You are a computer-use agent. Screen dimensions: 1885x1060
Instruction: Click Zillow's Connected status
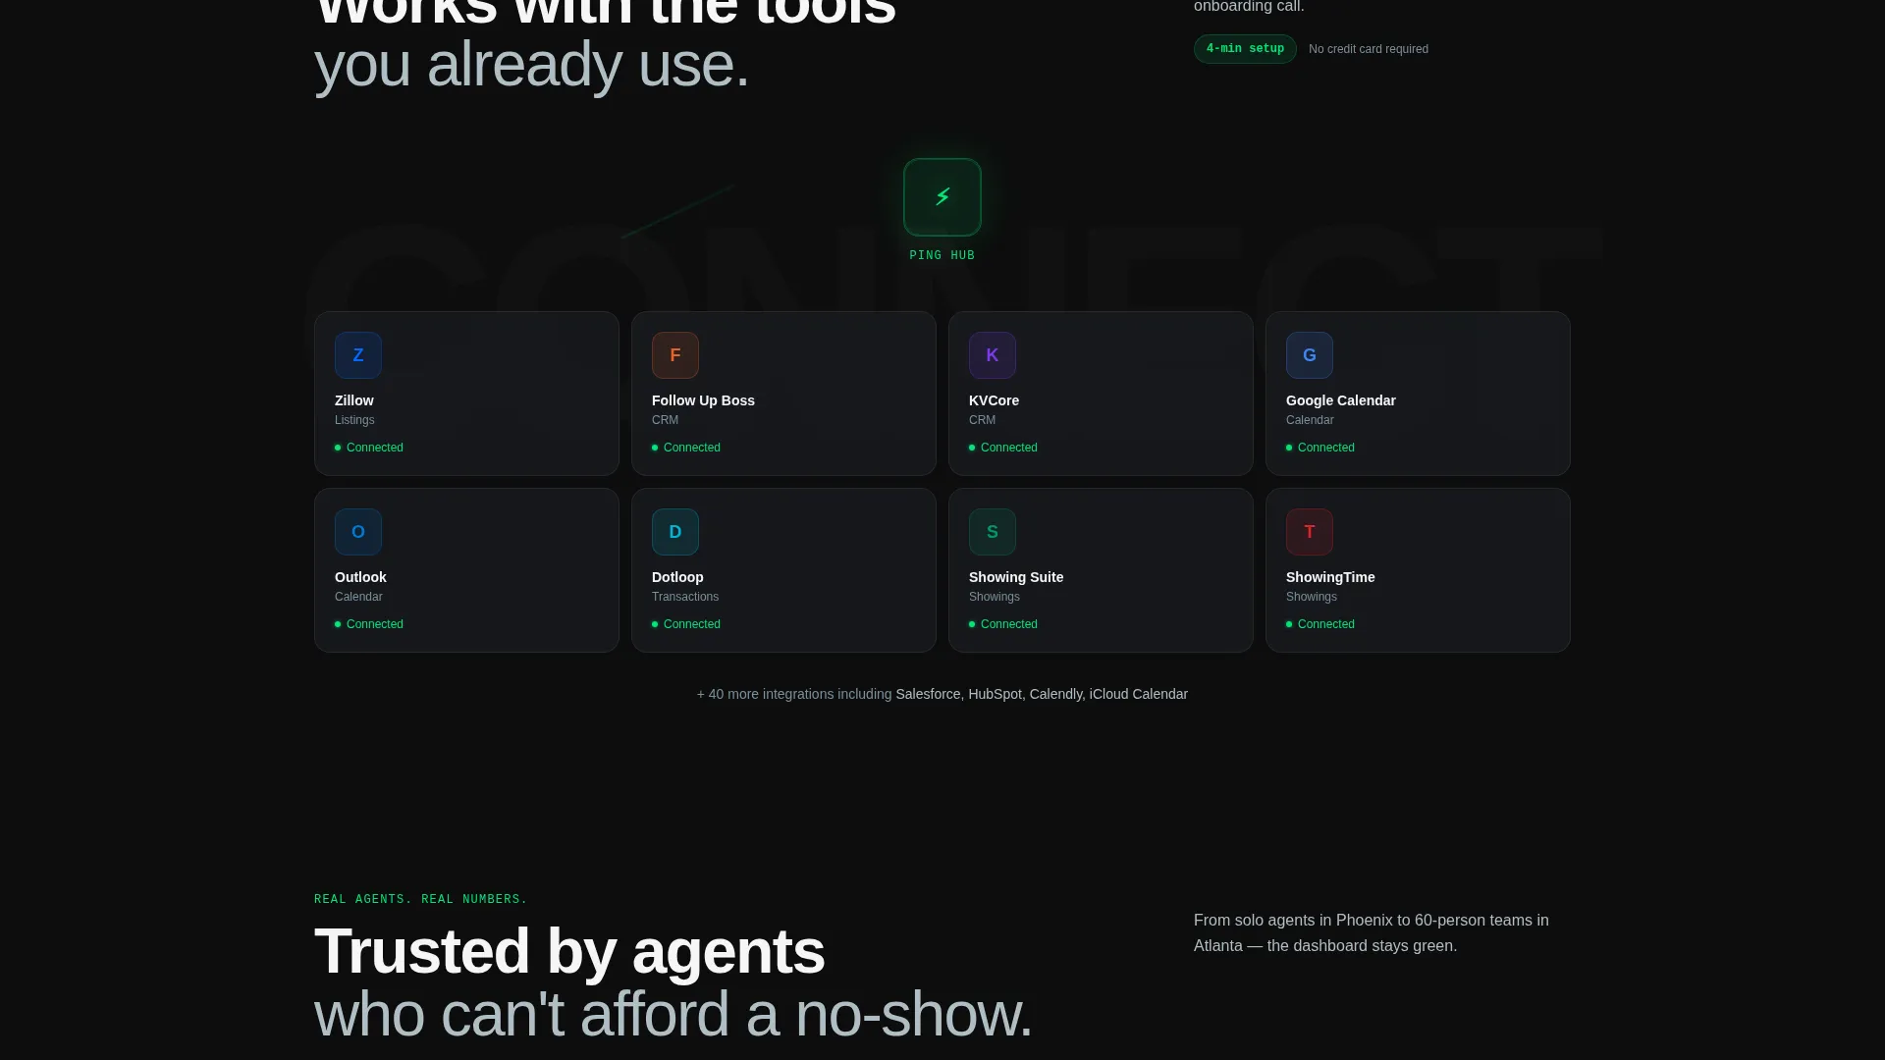(x=369, y=448)
